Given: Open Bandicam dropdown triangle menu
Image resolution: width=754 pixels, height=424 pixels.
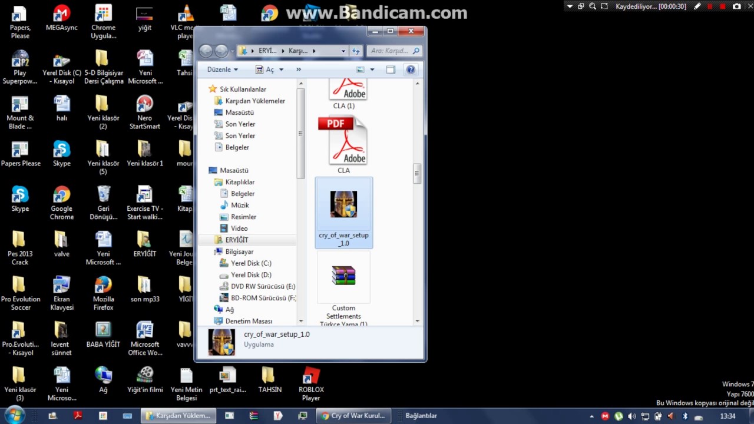Looking at the screenshot, I should point(570,6).
